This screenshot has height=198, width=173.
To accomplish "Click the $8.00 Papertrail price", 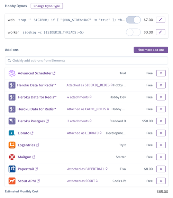I will (148, 169).
